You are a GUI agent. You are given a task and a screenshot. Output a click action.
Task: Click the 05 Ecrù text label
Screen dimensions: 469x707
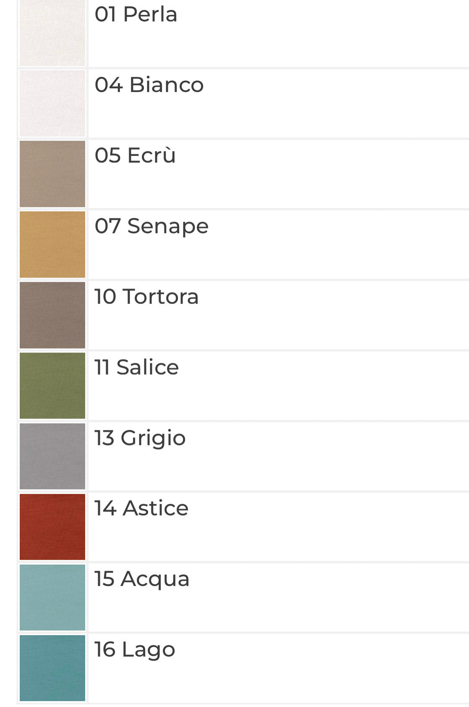click(135, 155)
